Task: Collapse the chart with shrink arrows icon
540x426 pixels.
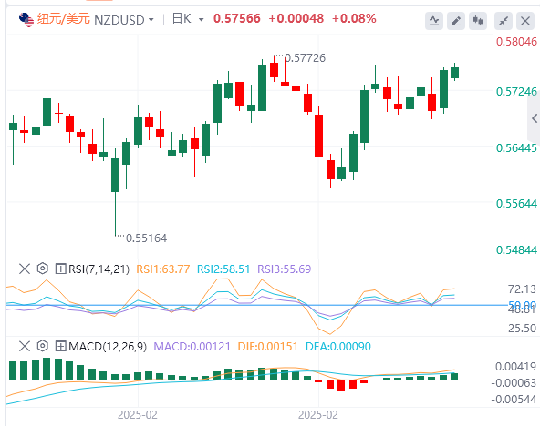Action: point(504,21)
